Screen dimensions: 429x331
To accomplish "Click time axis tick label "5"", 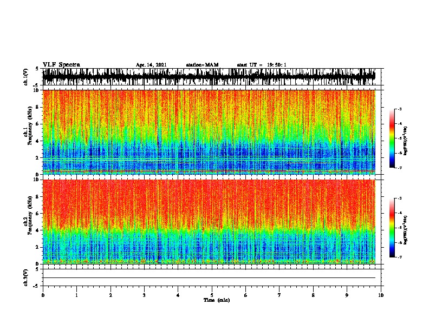I will 212,295.
